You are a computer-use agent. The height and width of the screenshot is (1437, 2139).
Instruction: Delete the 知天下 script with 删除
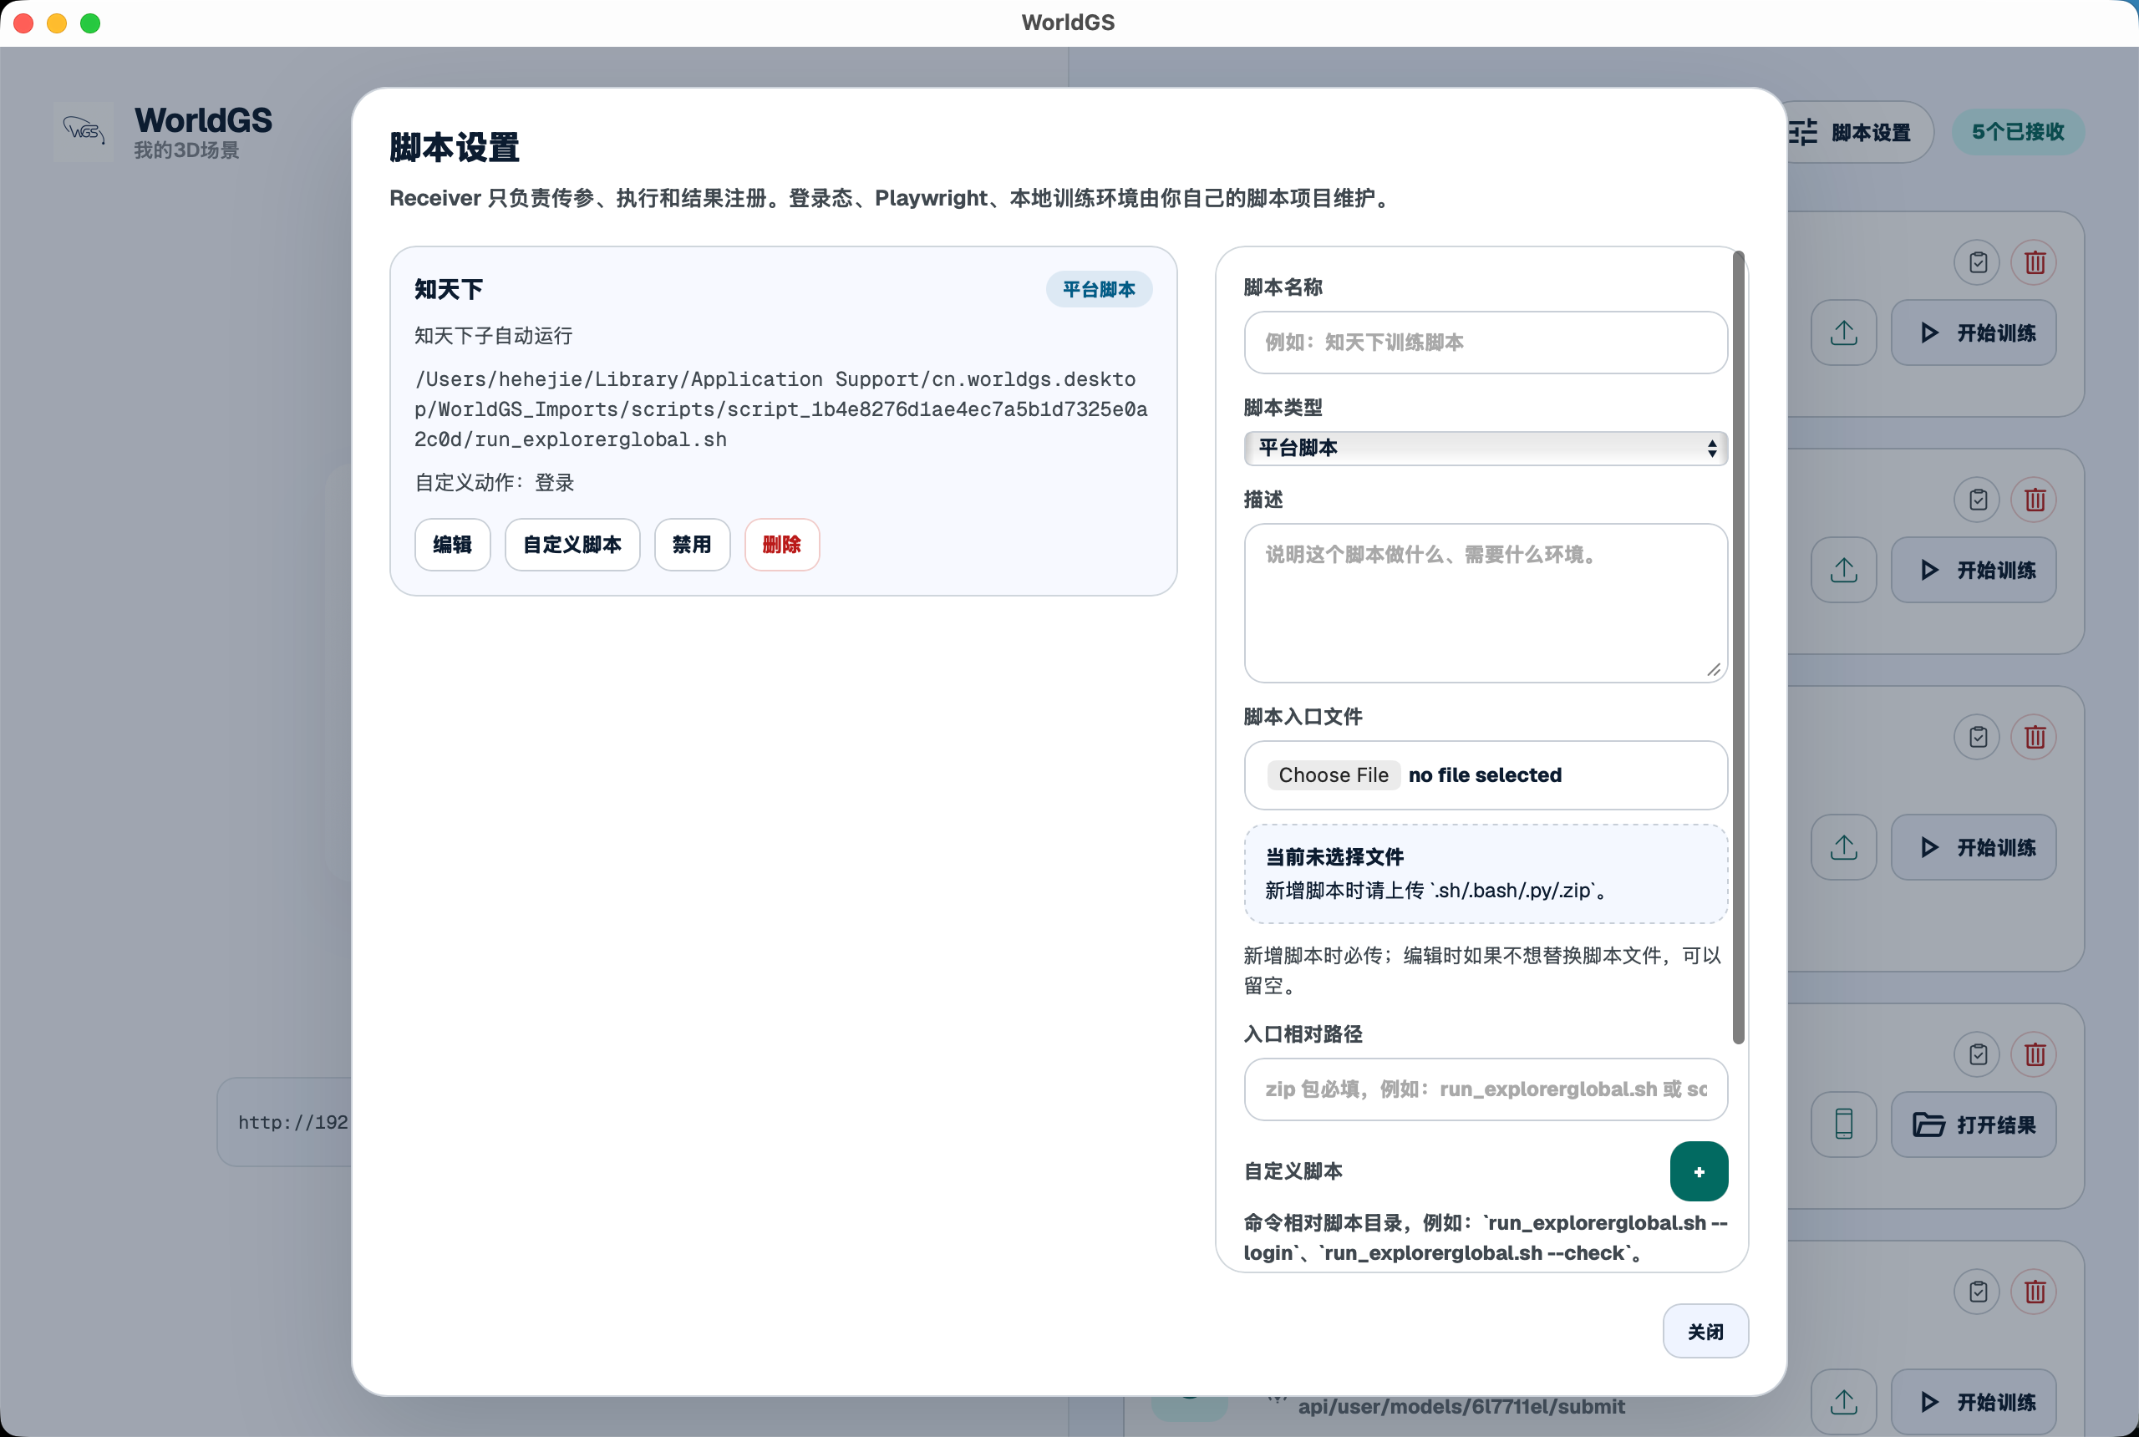[x=782, y=546]
